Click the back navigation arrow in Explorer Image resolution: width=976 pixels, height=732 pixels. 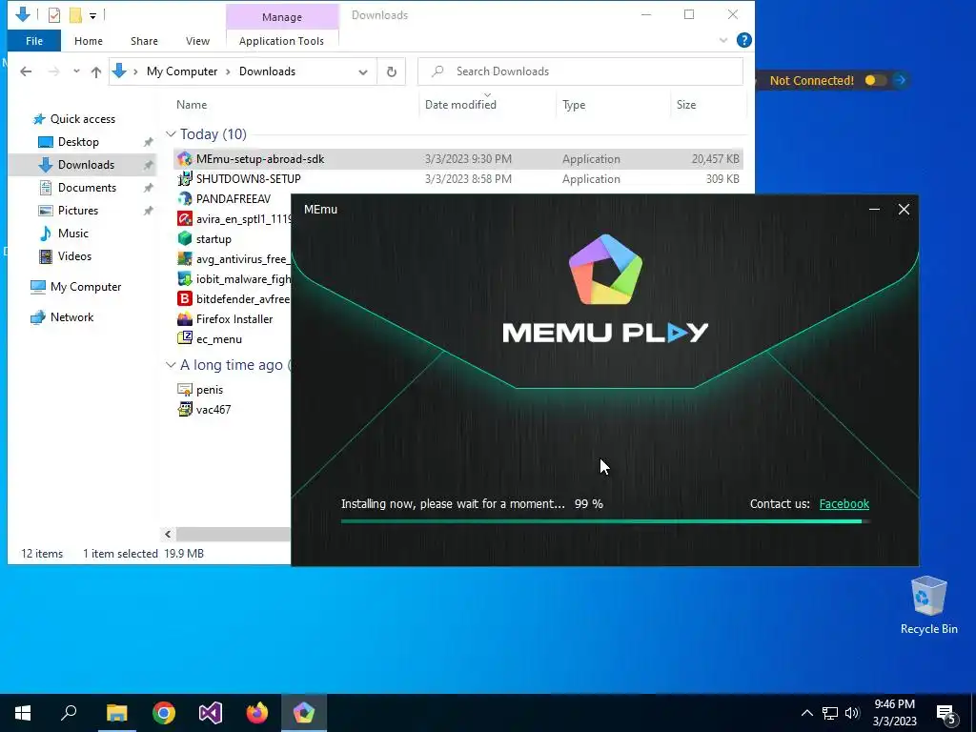click(x=26, y=71)
